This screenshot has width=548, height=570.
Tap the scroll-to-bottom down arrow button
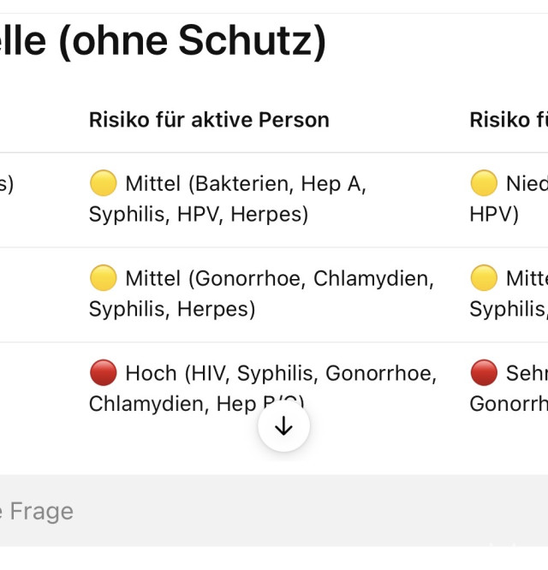coord(283,426)
